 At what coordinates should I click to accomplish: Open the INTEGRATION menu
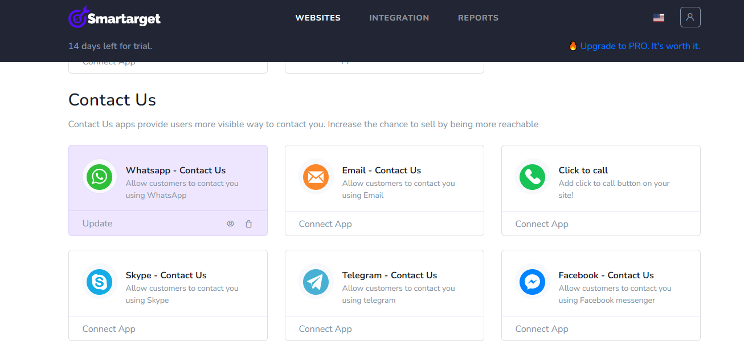(x=399, y=18)
